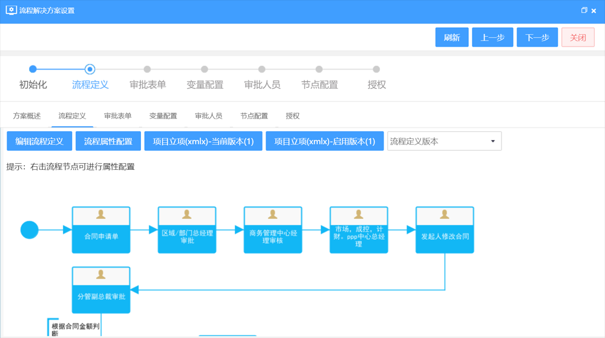
Task: Switch to the 授权 tab
Action: (x=293, y=116)
